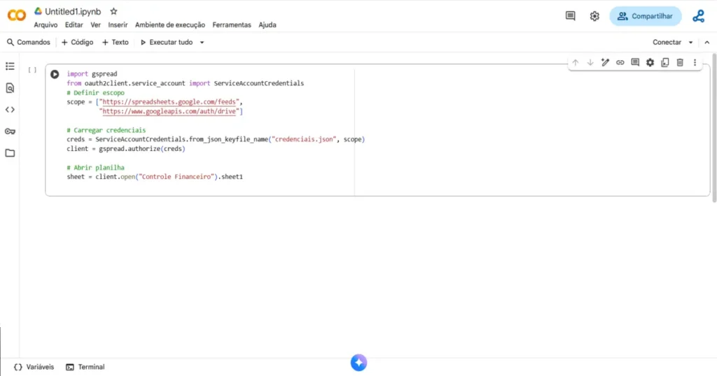Screen dimensions: 717x376
Task: Expand the Conectar dropdown arrow
Action: [x=690, y=43]
